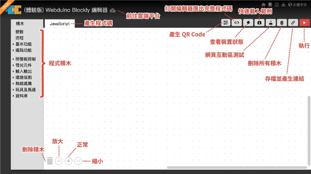This screenshot has height=174, width=311.
Task: Zoom in with plus circle icon
Action: pyautogui.click(x=59, y=161)
